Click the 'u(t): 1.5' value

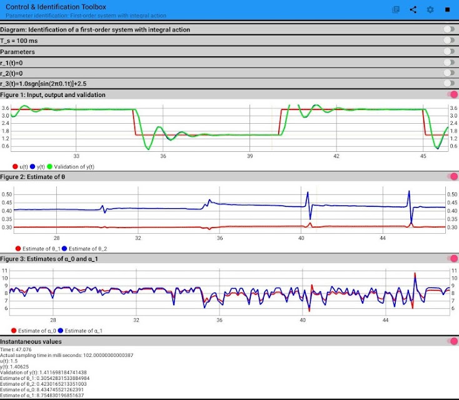pos(9,361)
